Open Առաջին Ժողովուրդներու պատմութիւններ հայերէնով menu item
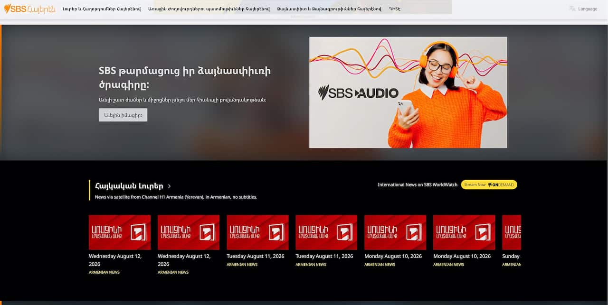The width and height of the screenshot is (608, 305). (x=209, y=9)
